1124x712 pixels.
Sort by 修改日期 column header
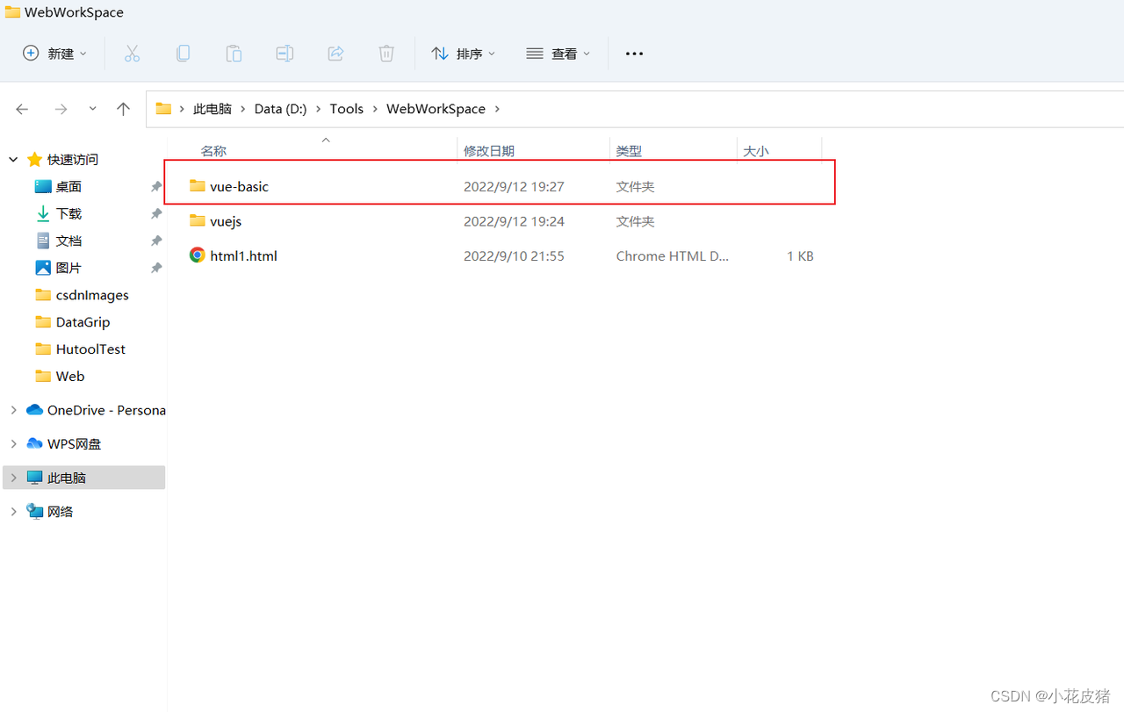tap(489, 151)
